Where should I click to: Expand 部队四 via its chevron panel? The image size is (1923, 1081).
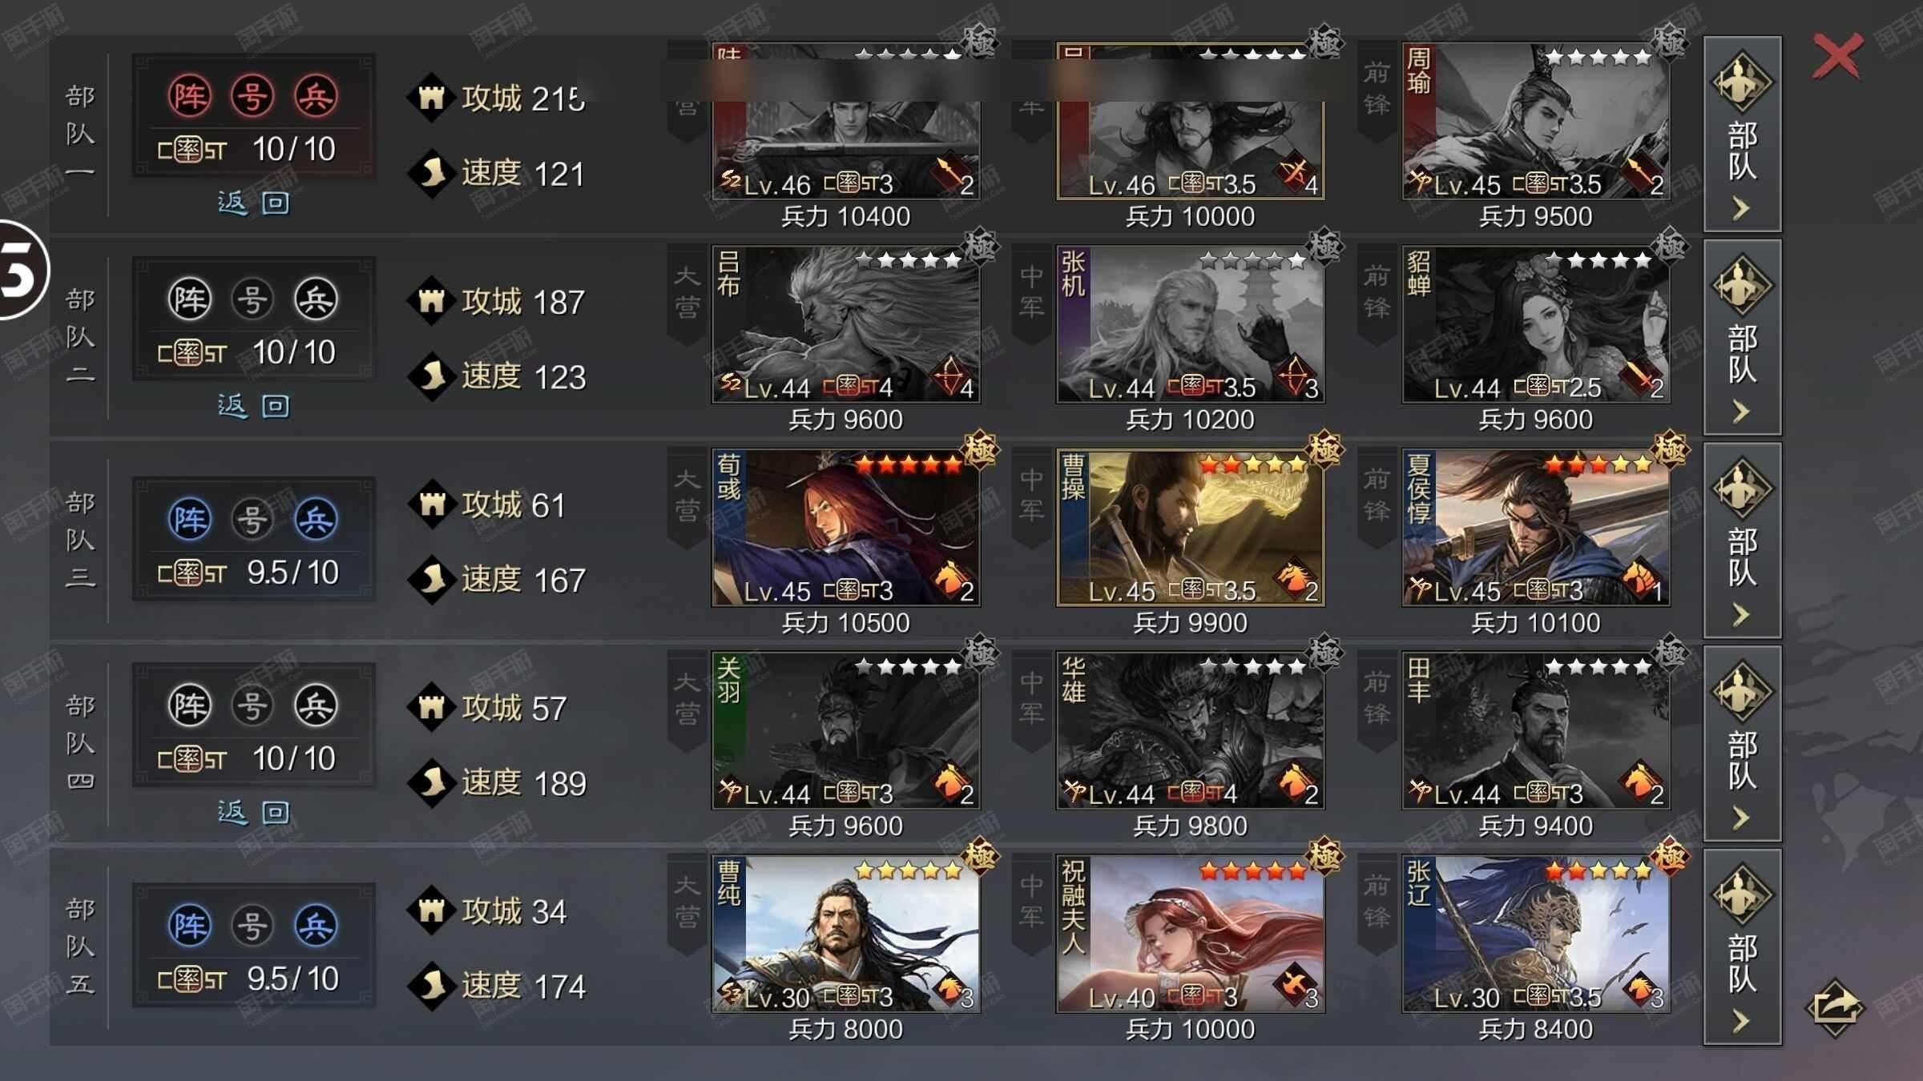pos(1742,743)
